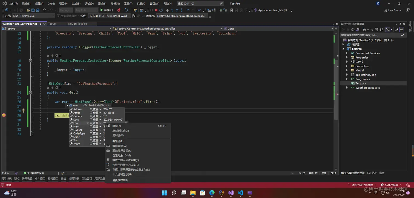Open the process [864] TestPro.exe dropdown
The image size is (414, 198).
pyautogui.click(x=33, y=16)
